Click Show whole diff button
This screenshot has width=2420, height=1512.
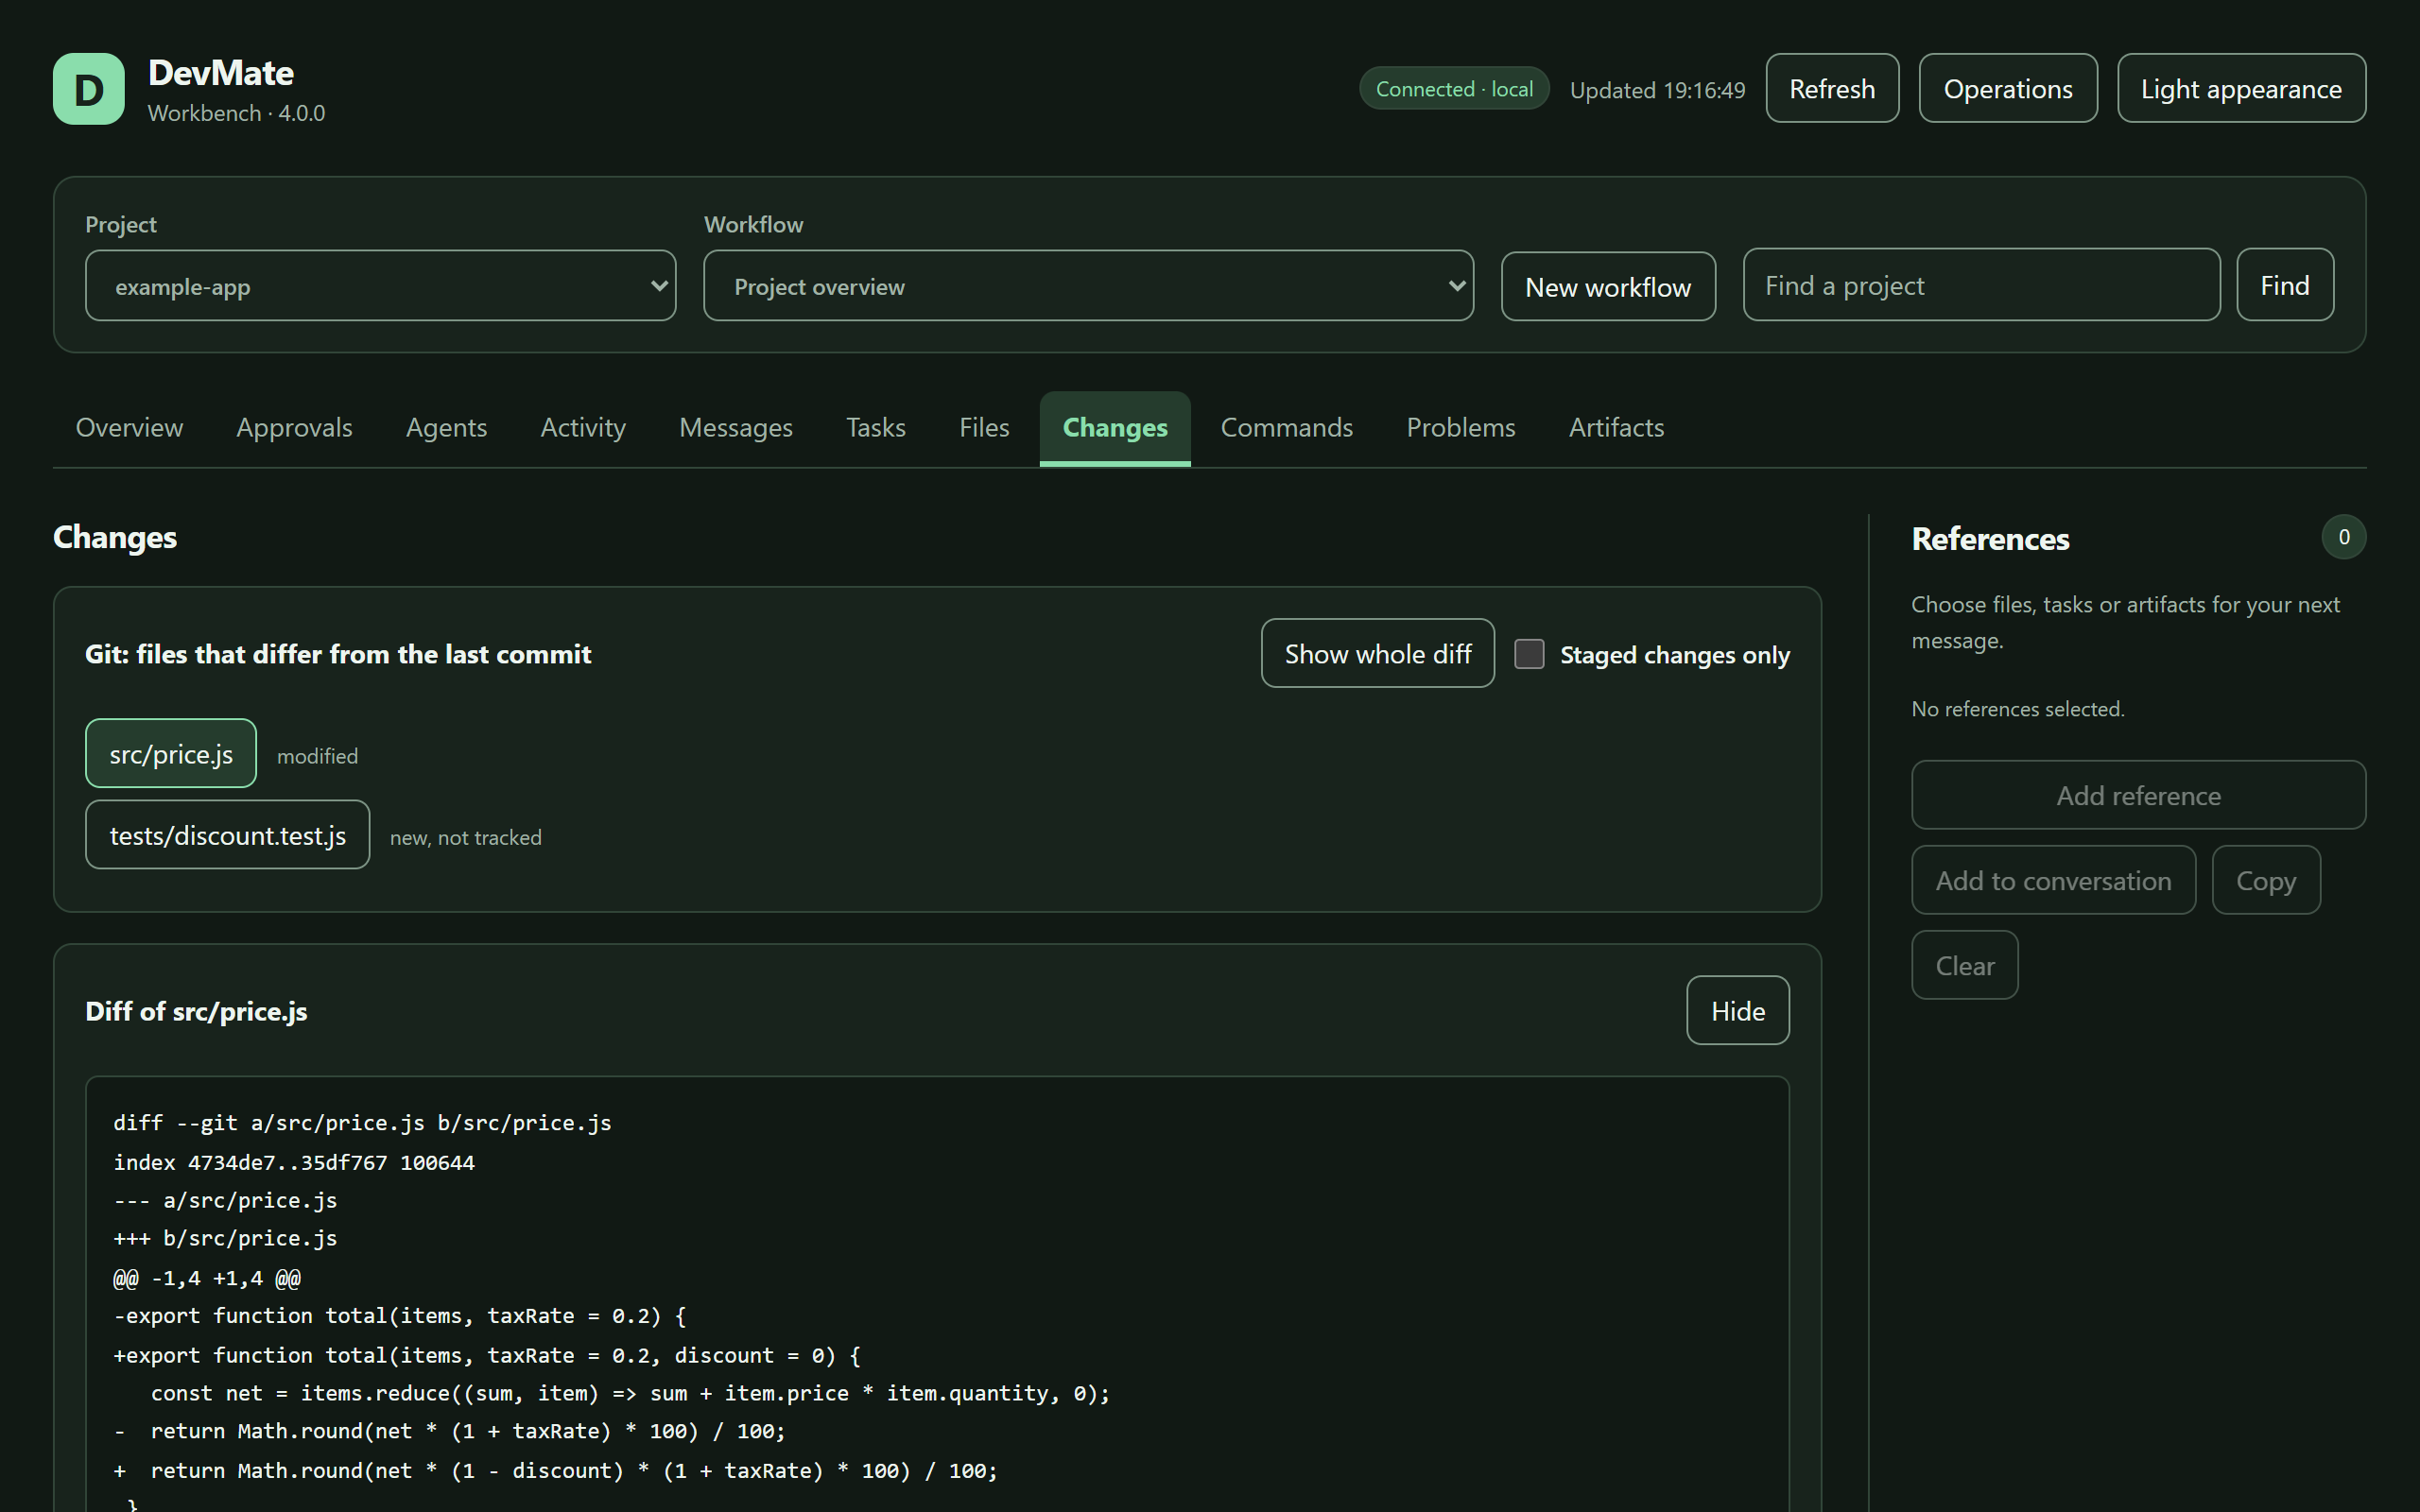click(1377, 654)
